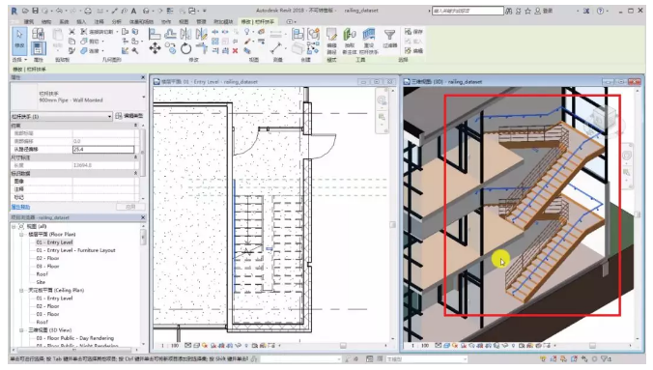Click the Filter funnel icon in the ribbon
Image resolution: width=653 pixels, height=370 pixels.
pos(389,38)
